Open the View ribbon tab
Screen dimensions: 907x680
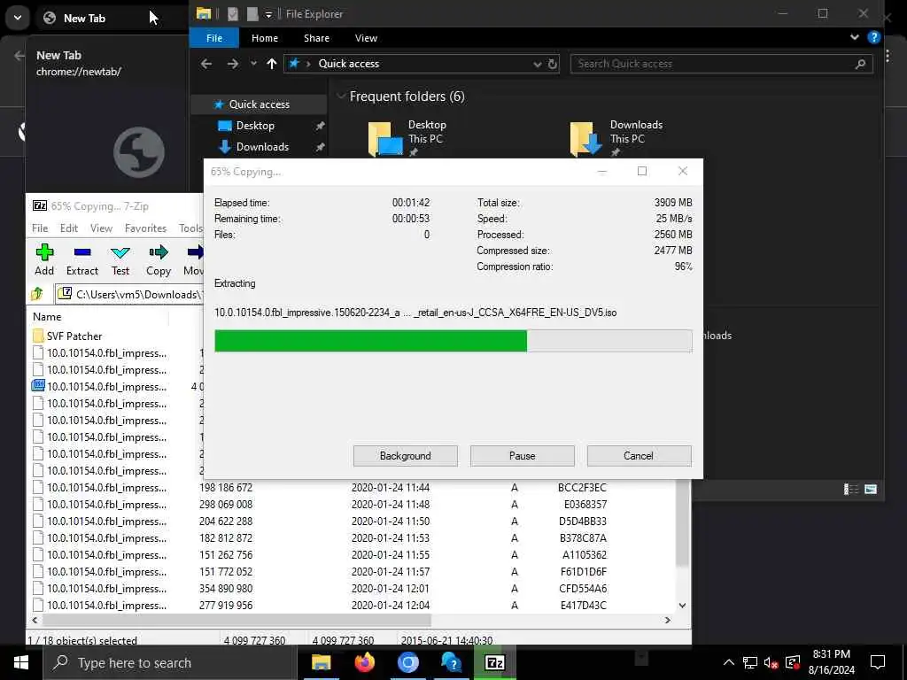click(x=366, y=38)
